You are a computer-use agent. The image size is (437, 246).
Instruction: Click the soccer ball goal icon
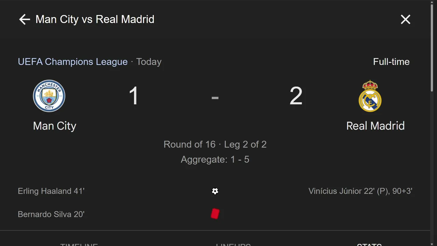click(215, 191)
